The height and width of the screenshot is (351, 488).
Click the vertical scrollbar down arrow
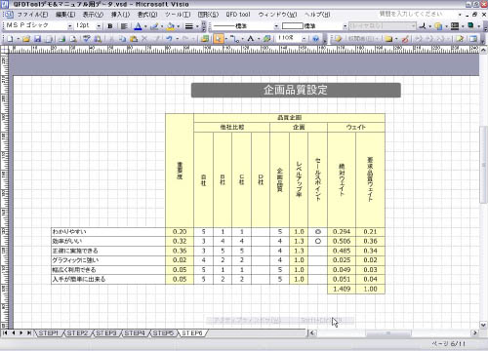[x=483, y=325]
